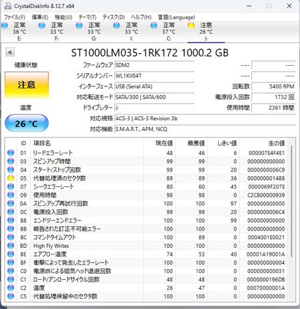Select drive F: blue status orb
The width and height of the screenshot is (300, 309).
42,26
